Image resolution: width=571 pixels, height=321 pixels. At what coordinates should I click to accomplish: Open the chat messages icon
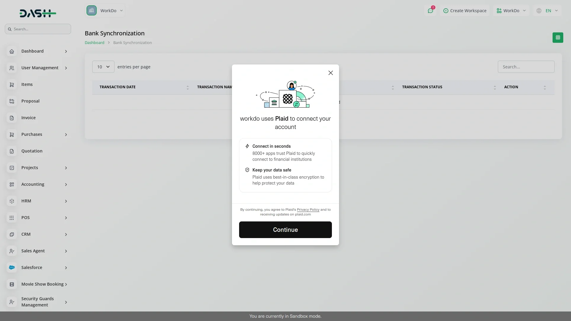pyautogui.click(x=430, y=11)
